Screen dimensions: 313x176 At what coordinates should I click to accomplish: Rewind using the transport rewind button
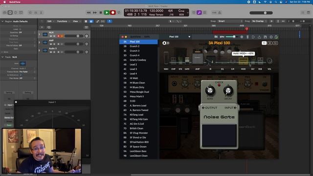click(x=89, y=13)
